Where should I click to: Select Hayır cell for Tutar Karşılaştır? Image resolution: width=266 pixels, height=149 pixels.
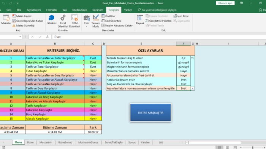tap(93, 71)
